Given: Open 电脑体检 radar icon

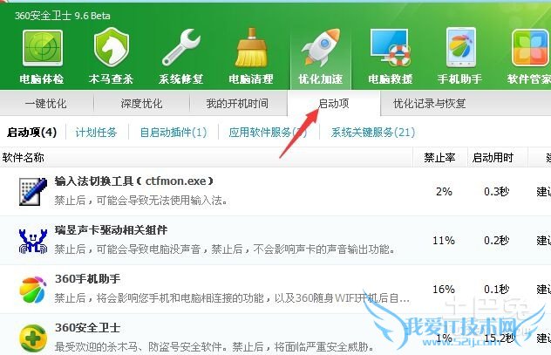Looking at the screenshot, I should pos(43,48).
